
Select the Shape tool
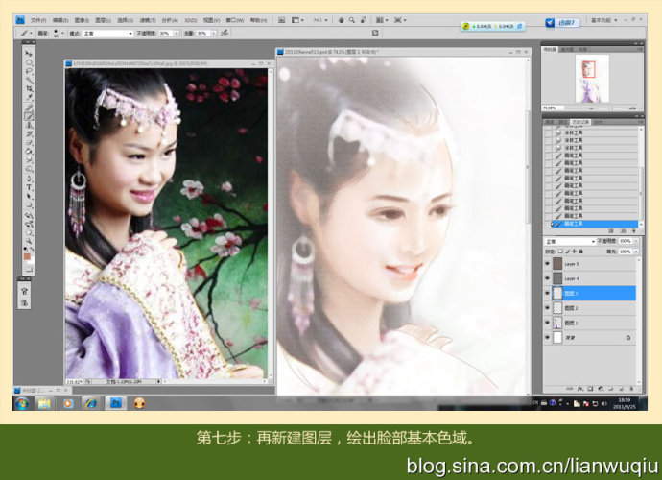pyautogui.click(x=29, y=205)
